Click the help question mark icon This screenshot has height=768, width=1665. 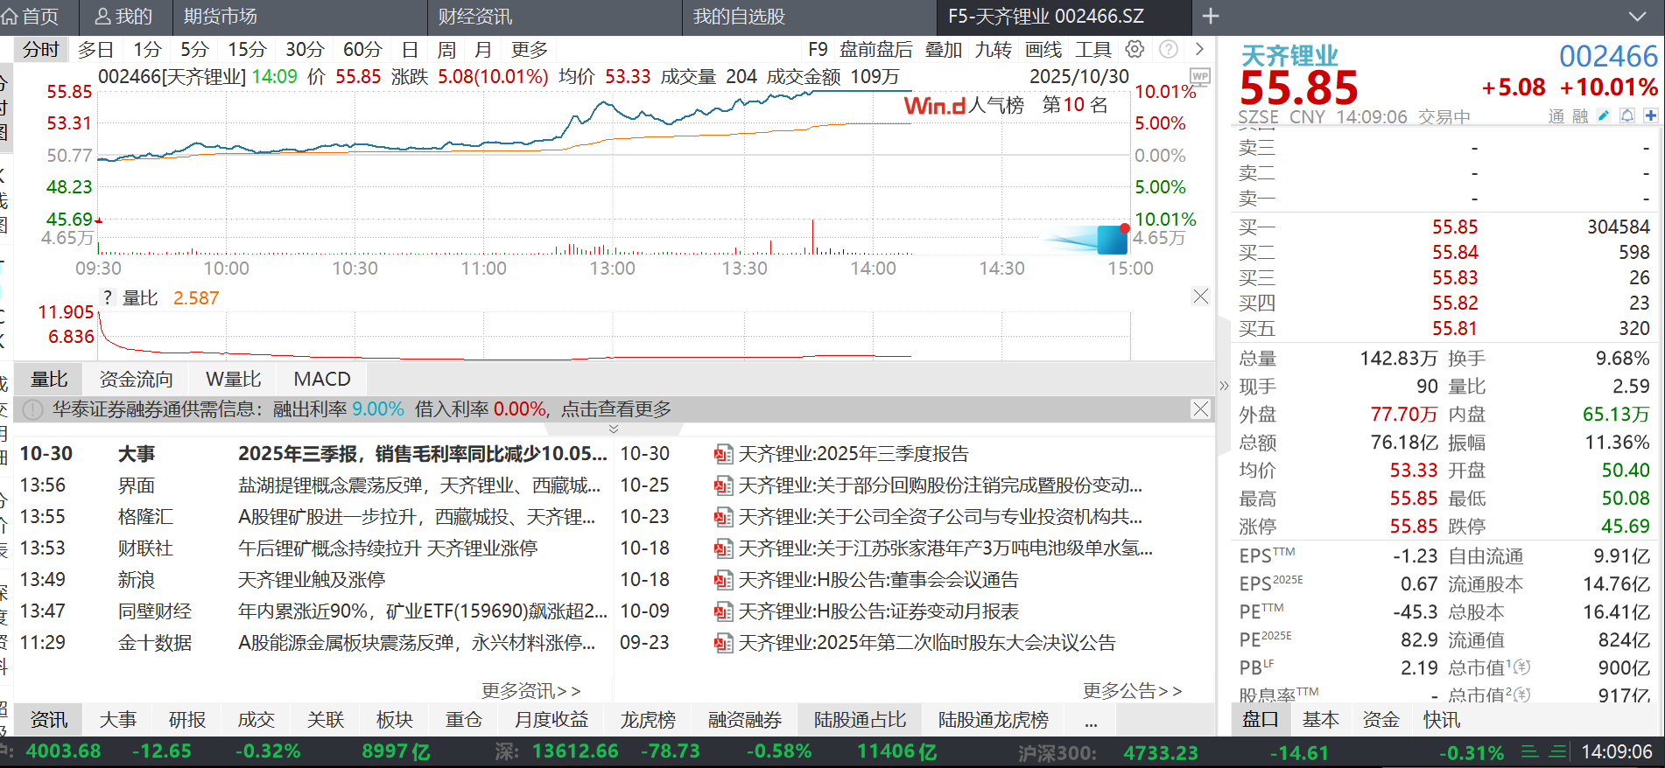pyautogui.click(x=1168, y=49)
